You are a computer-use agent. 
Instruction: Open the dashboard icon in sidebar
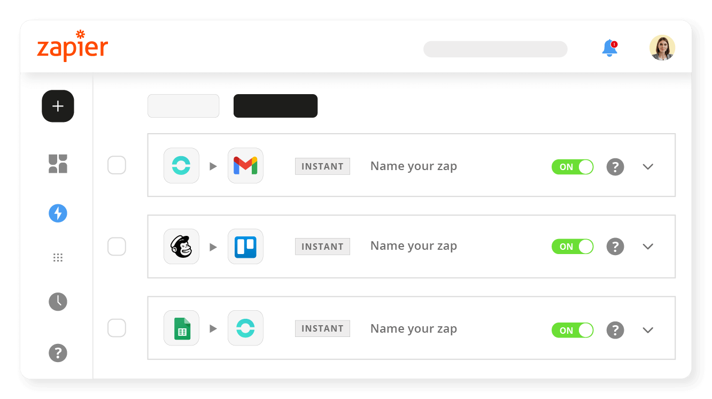58,164
